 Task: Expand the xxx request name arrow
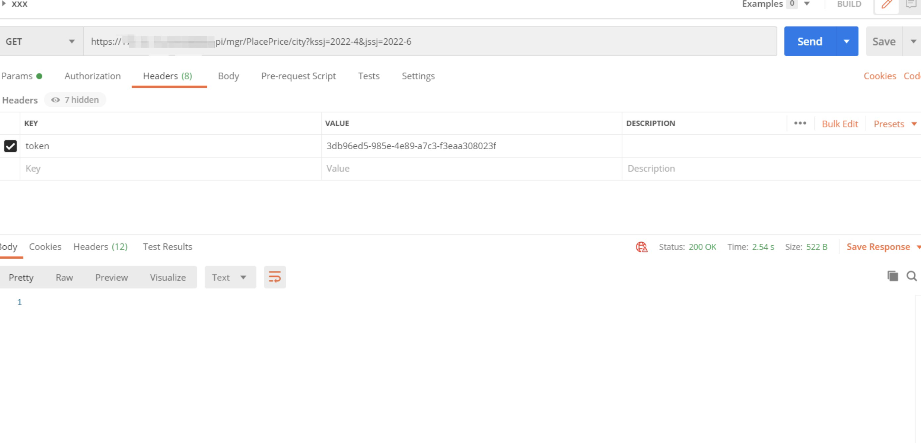click(x=4, y=4)
